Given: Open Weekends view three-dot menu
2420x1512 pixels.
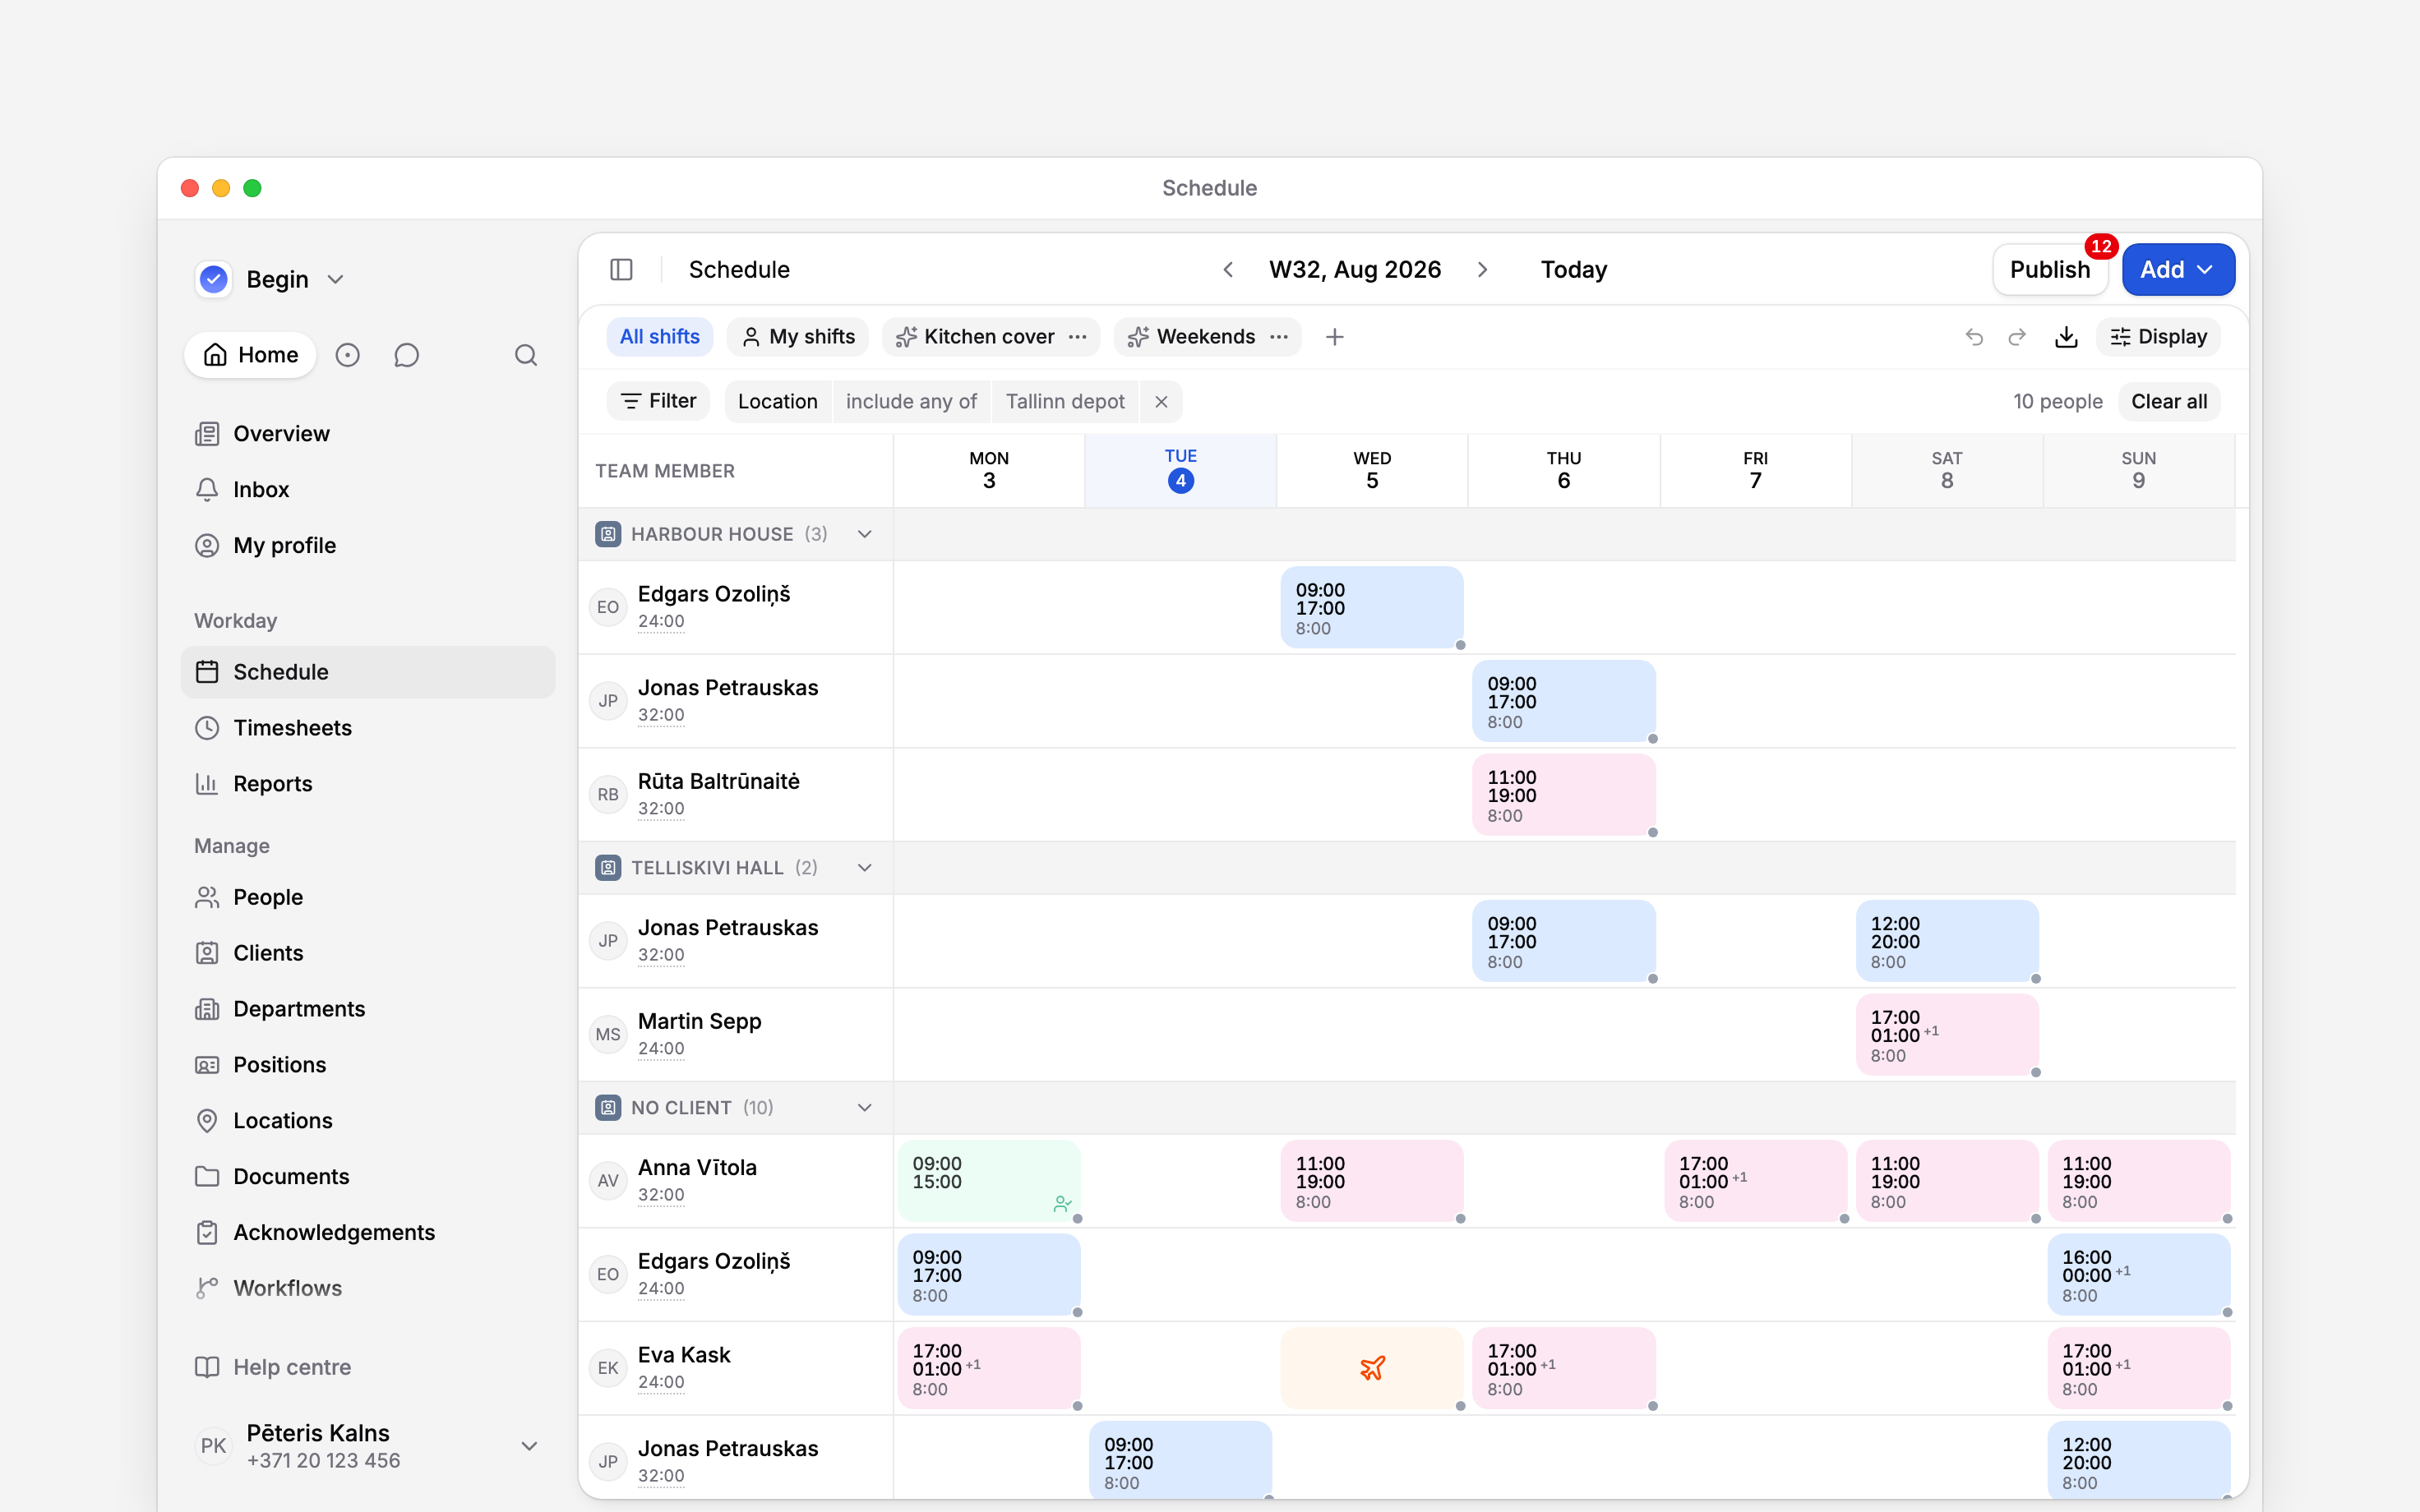Looking at the screenshot, I should [x=1278, y=337].
